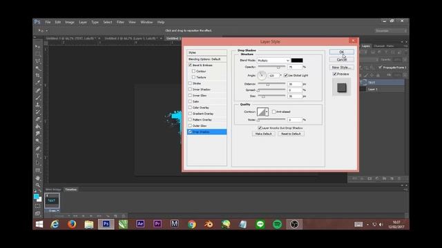442x248 pixels.
Task: Select the Rectangle shape tool
Action: [x=37, y=170]
